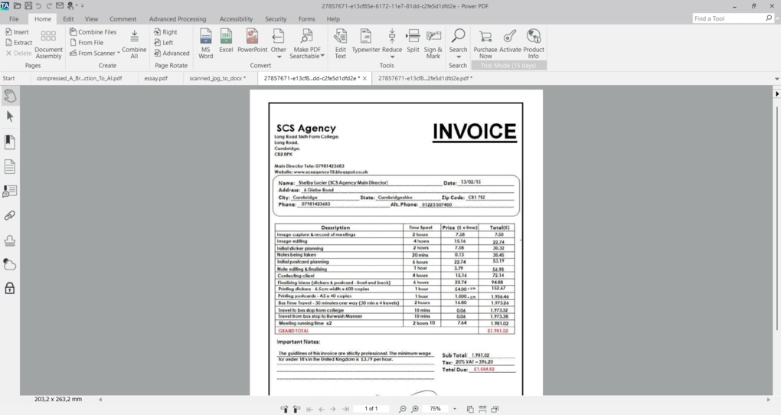This screenshot has width=781, height=415.
Task: Zoom in with the plus magnifier
Action: (415, 409)
